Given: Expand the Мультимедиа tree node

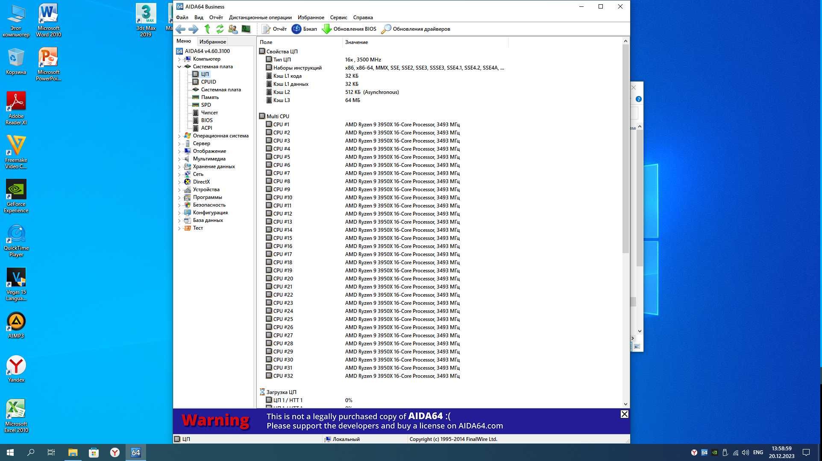Looking at the screenshot, I should click(x=179, y=159).
